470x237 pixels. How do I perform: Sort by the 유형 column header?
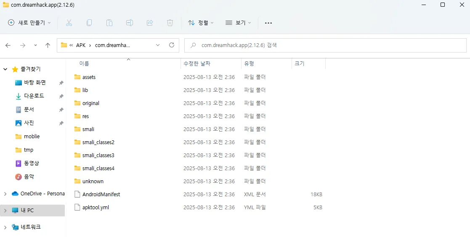pyautogui.click(x=249, y=63)
